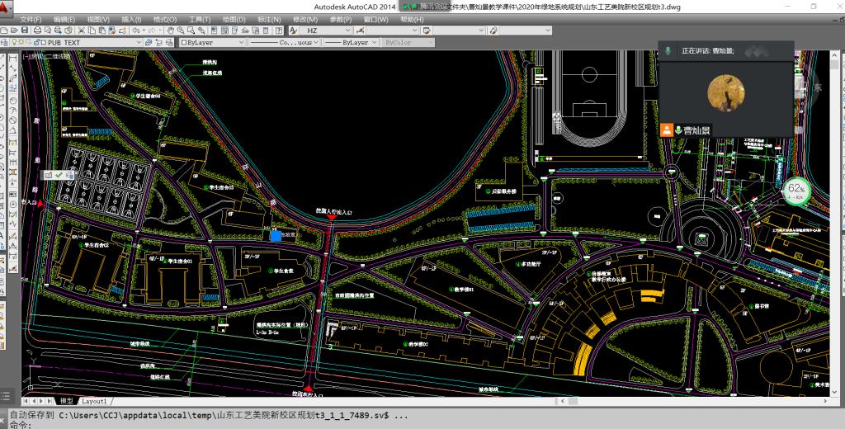Switch to the Layout1 tab
Image resolution: width=845 pixels, height=429 pixels.
pos(94,401)
